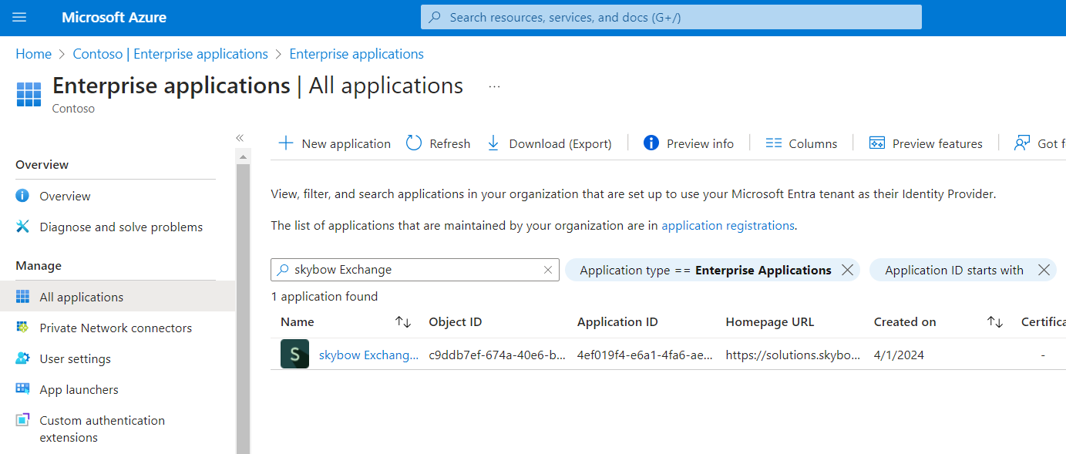Open the application registrations link

point(728,226)
